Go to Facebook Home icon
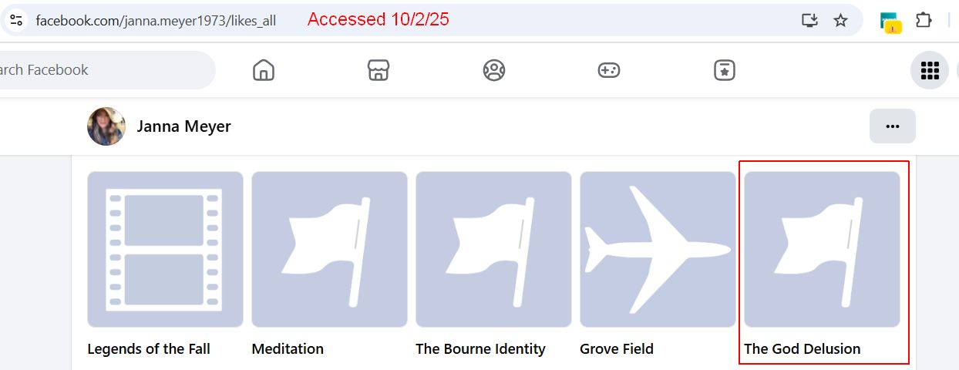The height and width of the screenshot is (370, 959). click(x=264, y=70)
